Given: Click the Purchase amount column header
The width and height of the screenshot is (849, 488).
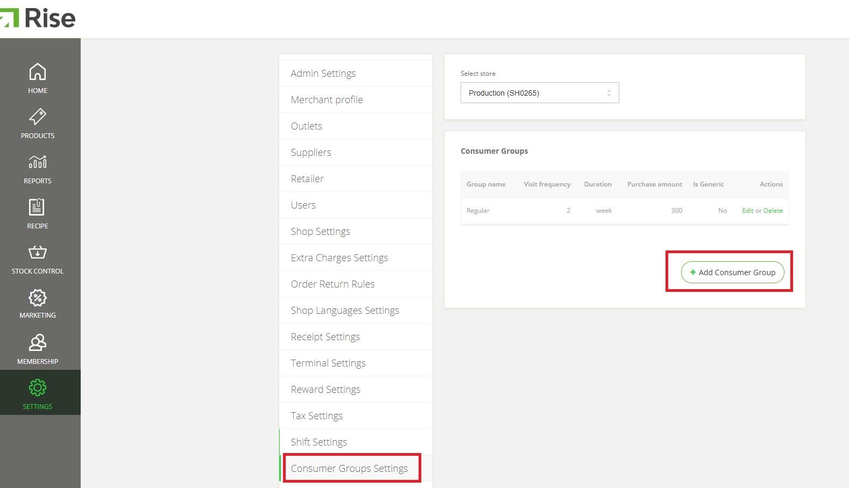Looking at the screenshot, I should coord(655,184).
